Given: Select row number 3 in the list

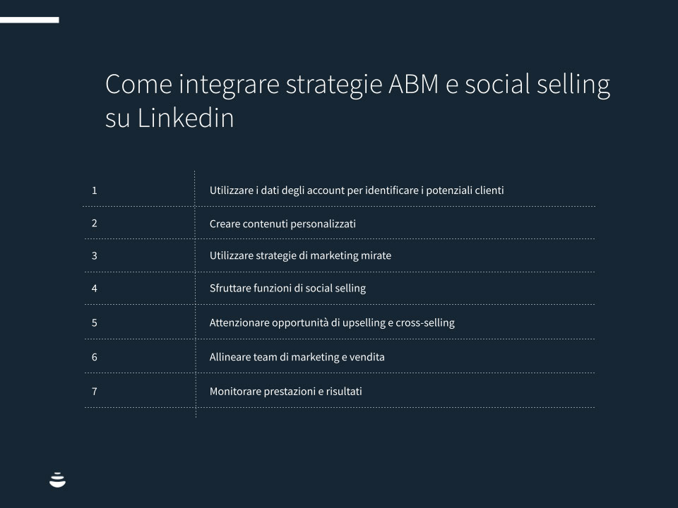Looking at the screenshot, I should click(x=94, y=255).
